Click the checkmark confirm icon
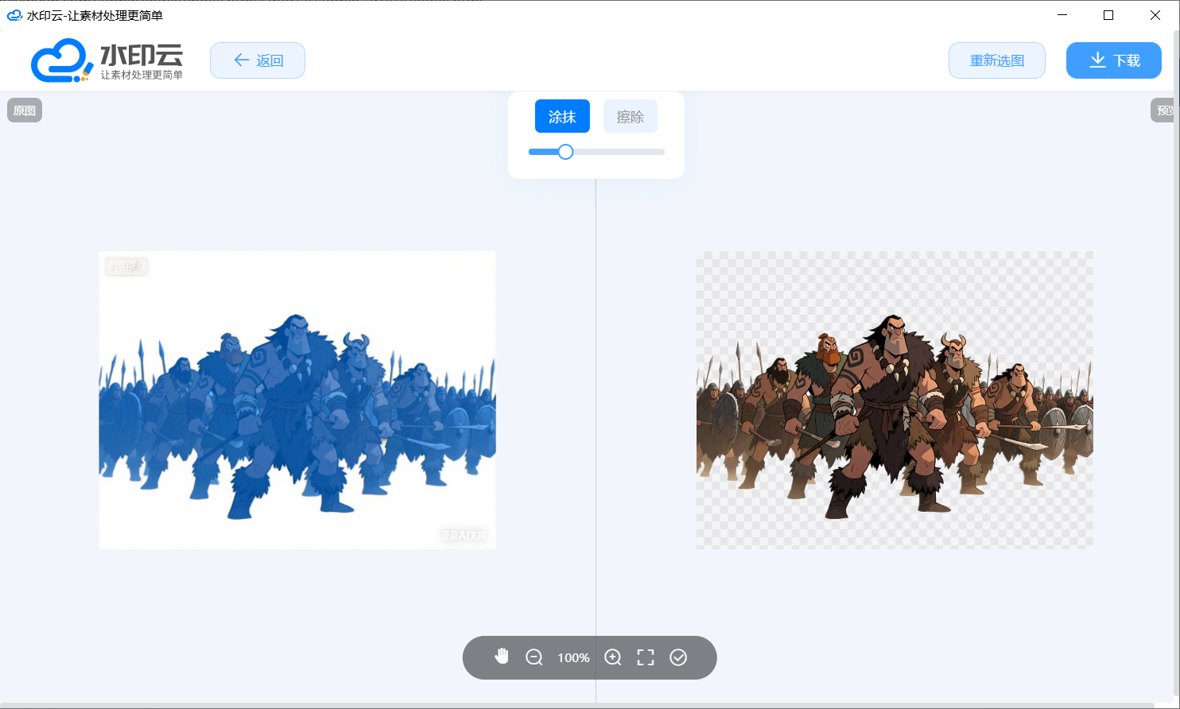Screen dimensions: 1180x709 pos(678,657)
